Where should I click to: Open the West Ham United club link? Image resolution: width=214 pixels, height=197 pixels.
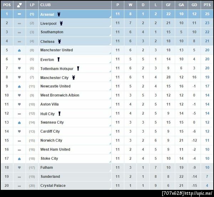[x=55, y=149]
